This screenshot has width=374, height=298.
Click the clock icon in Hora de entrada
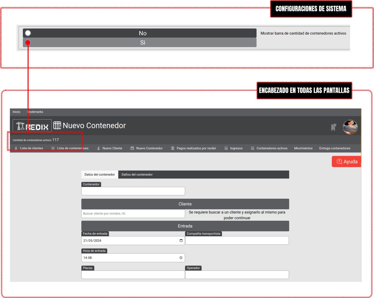click(181, 258)
